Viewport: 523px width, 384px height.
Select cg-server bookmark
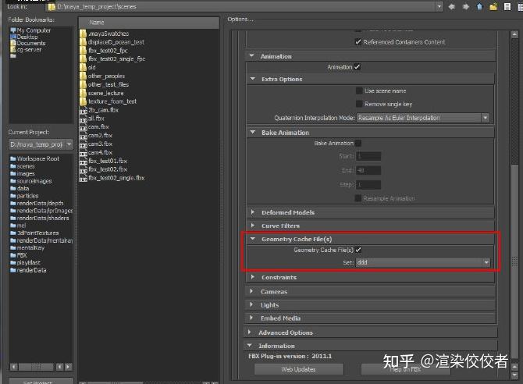click(x=26, y=49)
